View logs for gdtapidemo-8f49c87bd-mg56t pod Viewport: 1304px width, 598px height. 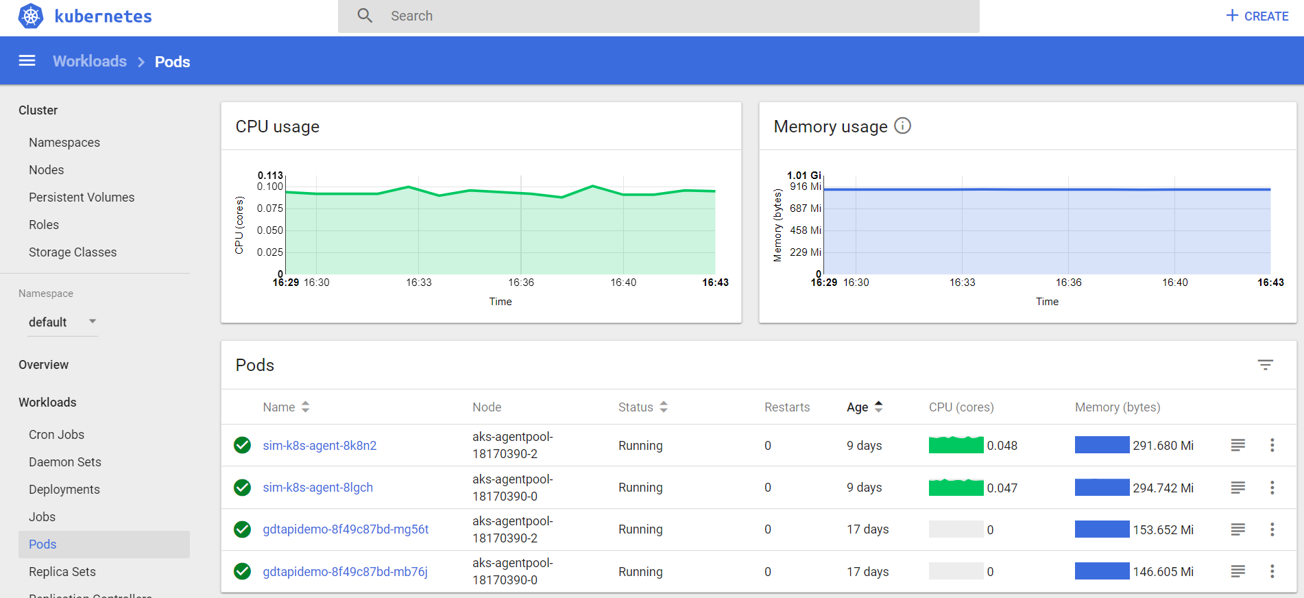(x=1237, y=529)
